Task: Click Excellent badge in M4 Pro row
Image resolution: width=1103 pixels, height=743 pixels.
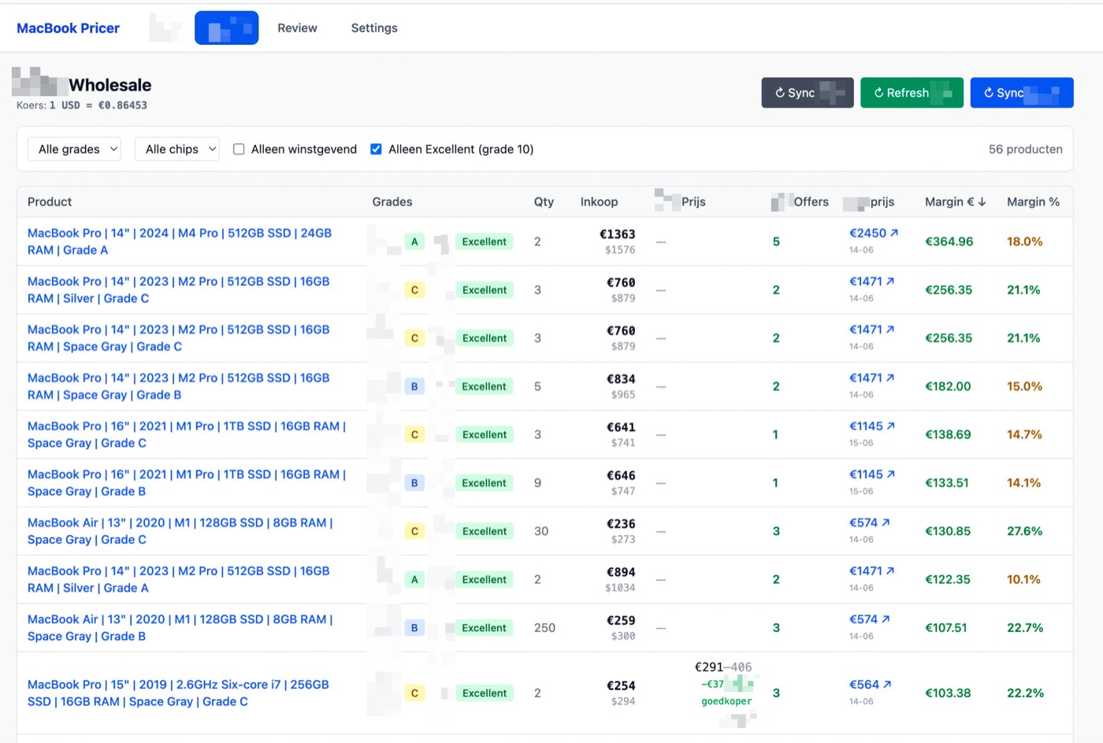Action: point(485,242)
